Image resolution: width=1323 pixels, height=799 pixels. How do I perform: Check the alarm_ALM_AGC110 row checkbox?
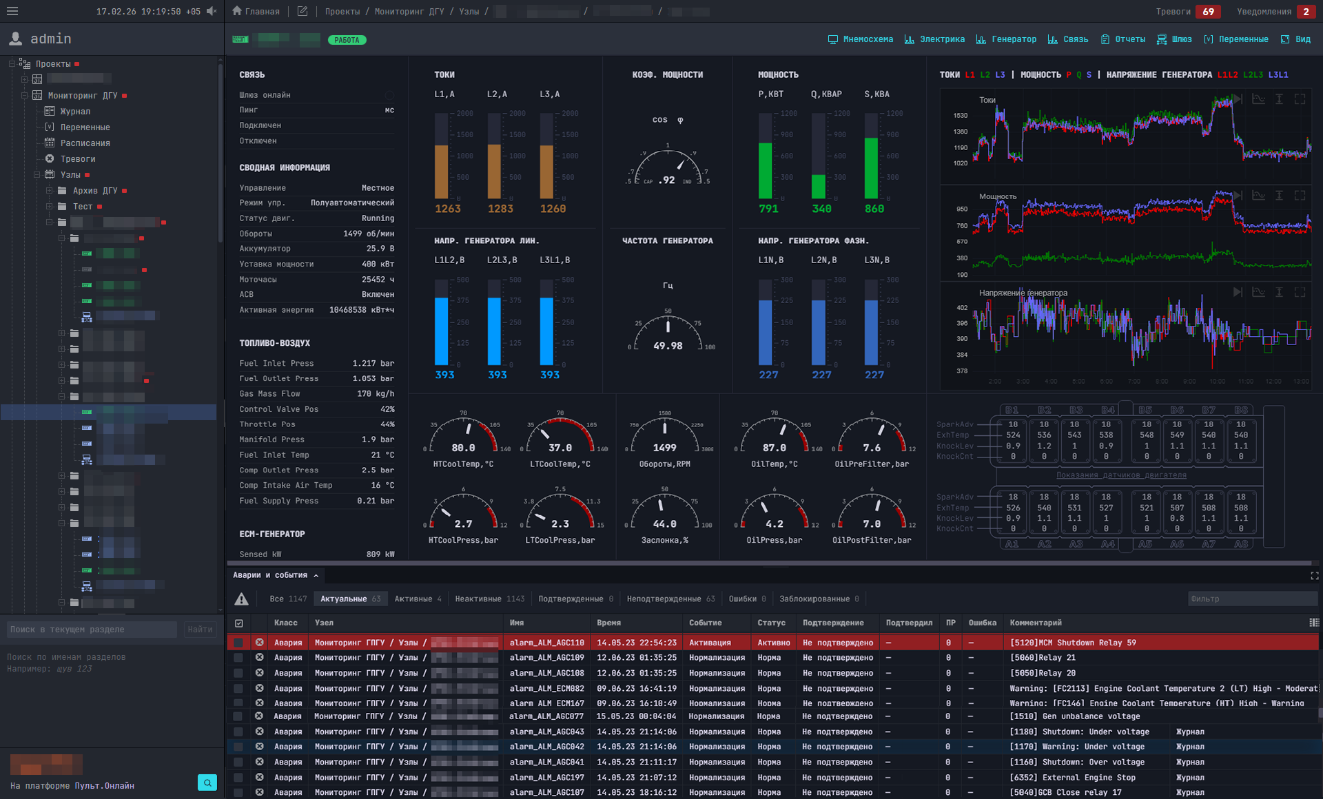click(x=240, y=642)
